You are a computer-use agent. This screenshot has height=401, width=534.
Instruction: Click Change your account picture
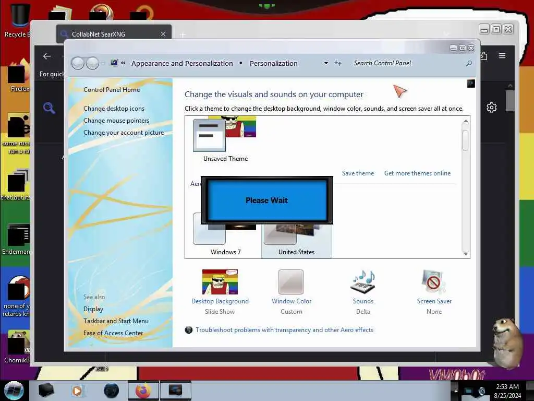tap(123, 133)
